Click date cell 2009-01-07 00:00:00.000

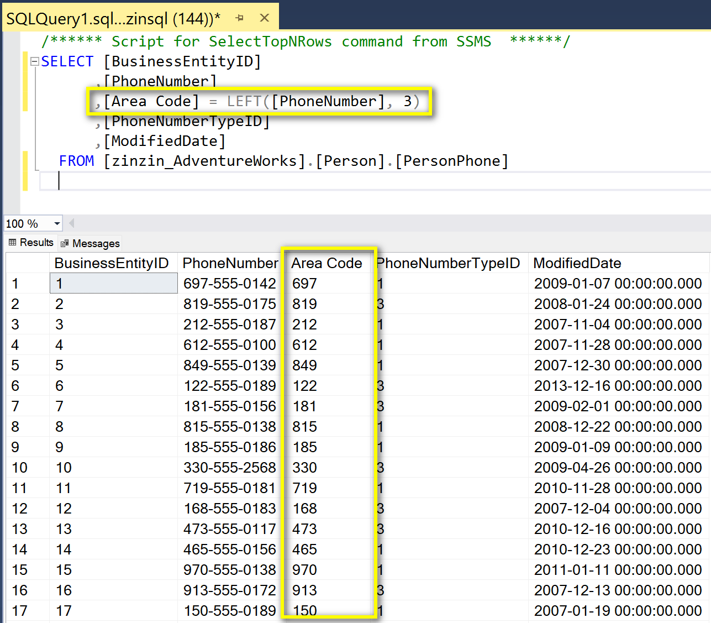pyautogui.click(x=618, y=284)
